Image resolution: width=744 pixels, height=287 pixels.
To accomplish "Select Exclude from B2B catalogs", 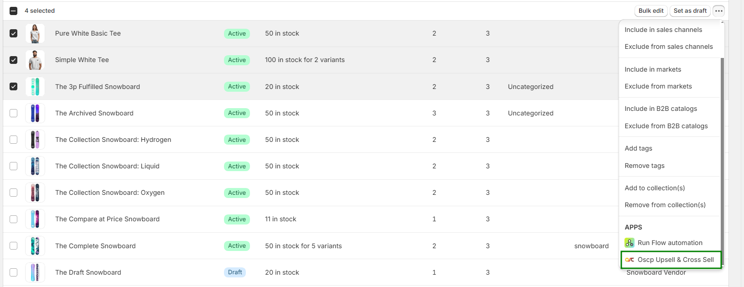I will (x=666, y=126).
